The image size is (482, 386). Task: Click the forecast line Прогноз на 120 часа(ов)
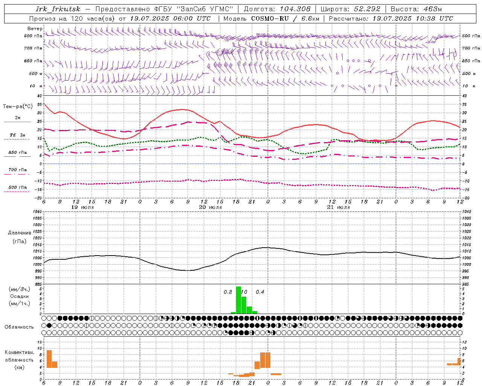tap(73, 18)
